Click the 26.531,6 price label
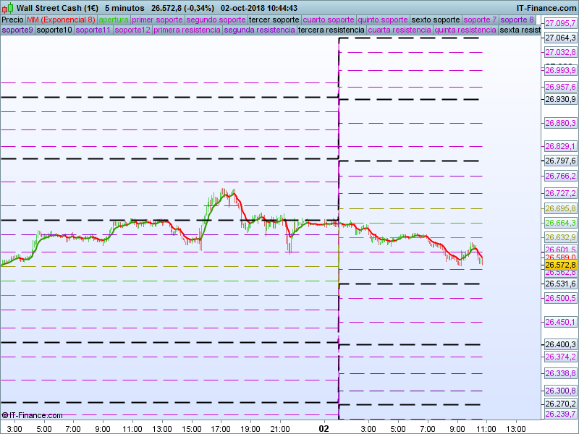579x434 pixels. coord(560,284)
